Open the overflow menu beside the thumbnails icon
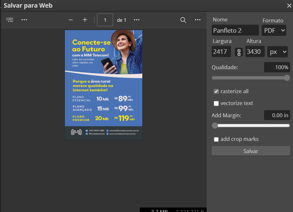293x212 pixels. (x=24, y=20)
